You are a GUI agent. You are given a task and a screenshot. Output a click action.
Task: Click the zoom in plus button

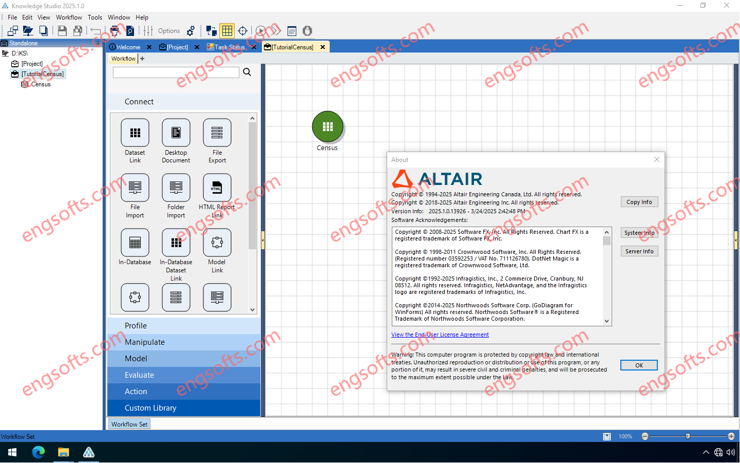731,437
